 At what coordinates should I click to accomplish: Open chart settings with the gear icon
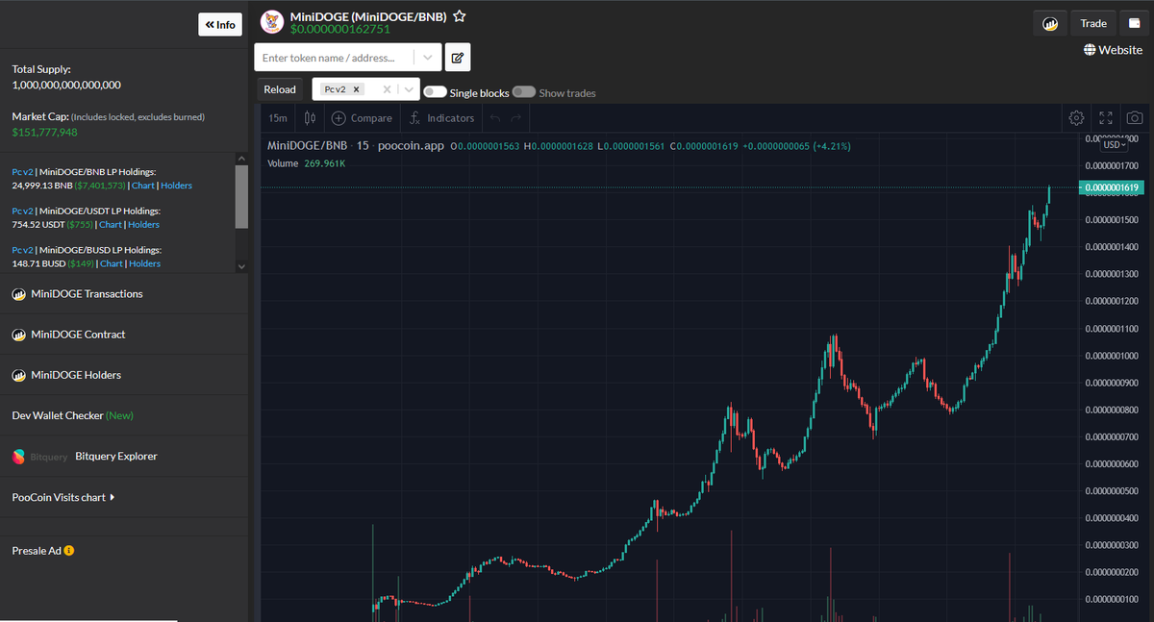1076,117
